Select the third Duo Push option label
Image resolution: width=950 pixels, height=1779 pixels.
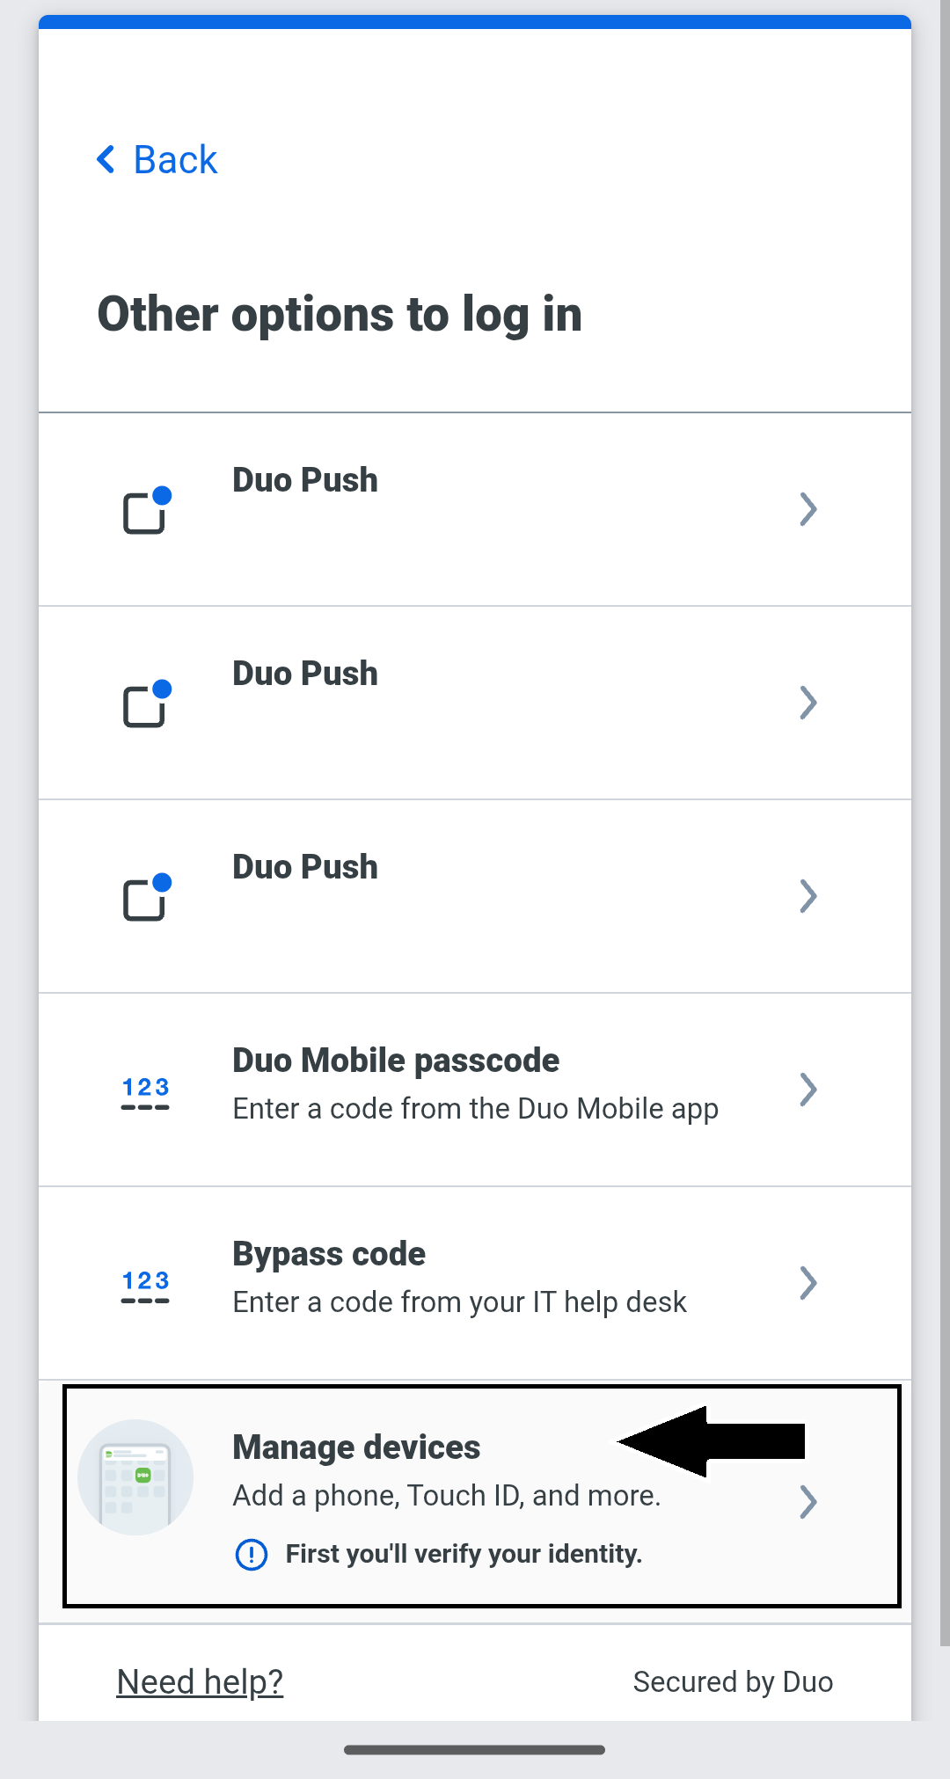[305, 867]
